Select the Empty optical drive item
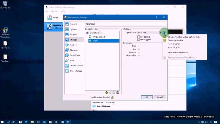Viewport: 220px width, 124px height. [104, 41]
